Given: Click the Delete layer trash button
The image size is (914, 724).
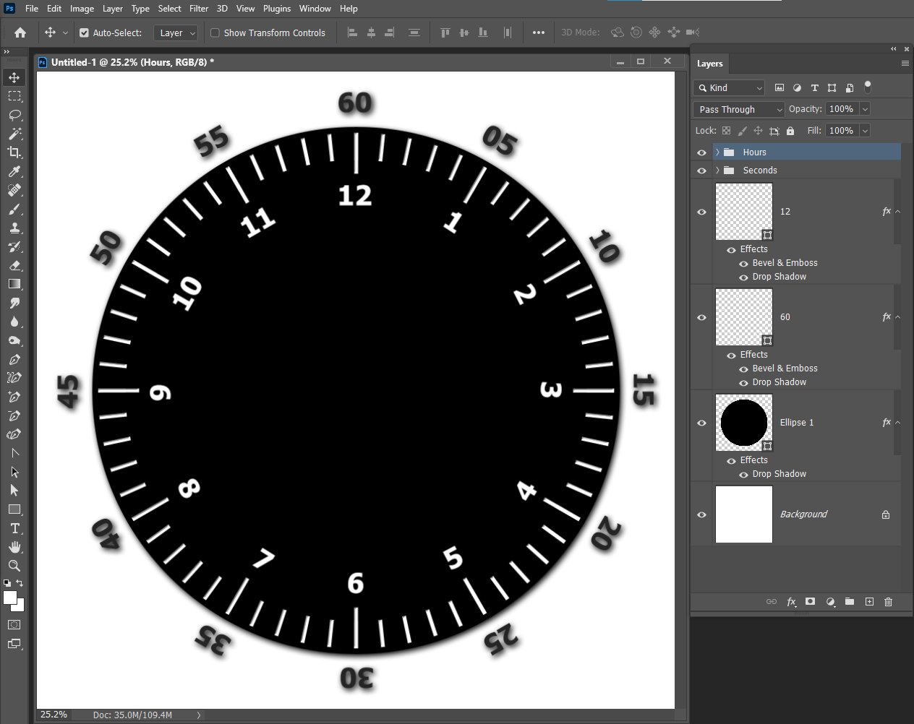Looking at the screenshot, I should point(888,601).
